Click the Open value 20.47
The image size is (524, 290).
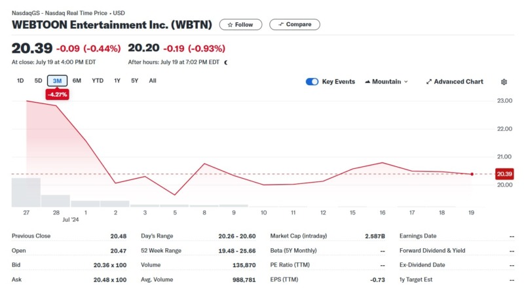(119, 251)
